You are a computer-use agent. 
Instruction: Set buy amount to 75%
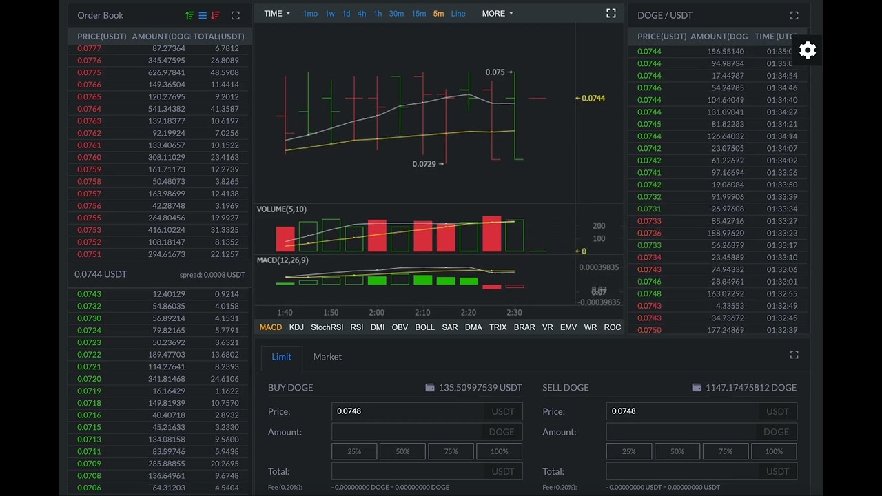point(451,451)
